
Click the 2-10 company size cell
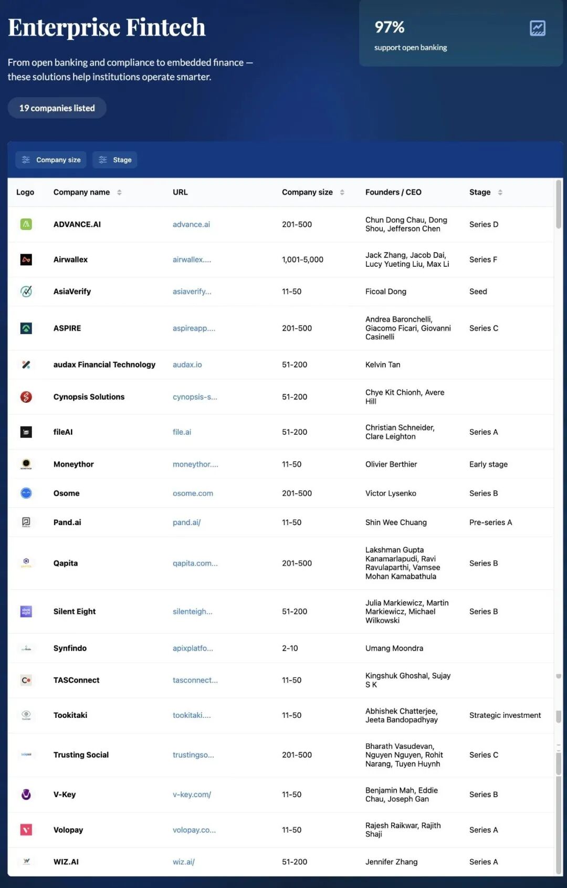click(x=290, y=648)
